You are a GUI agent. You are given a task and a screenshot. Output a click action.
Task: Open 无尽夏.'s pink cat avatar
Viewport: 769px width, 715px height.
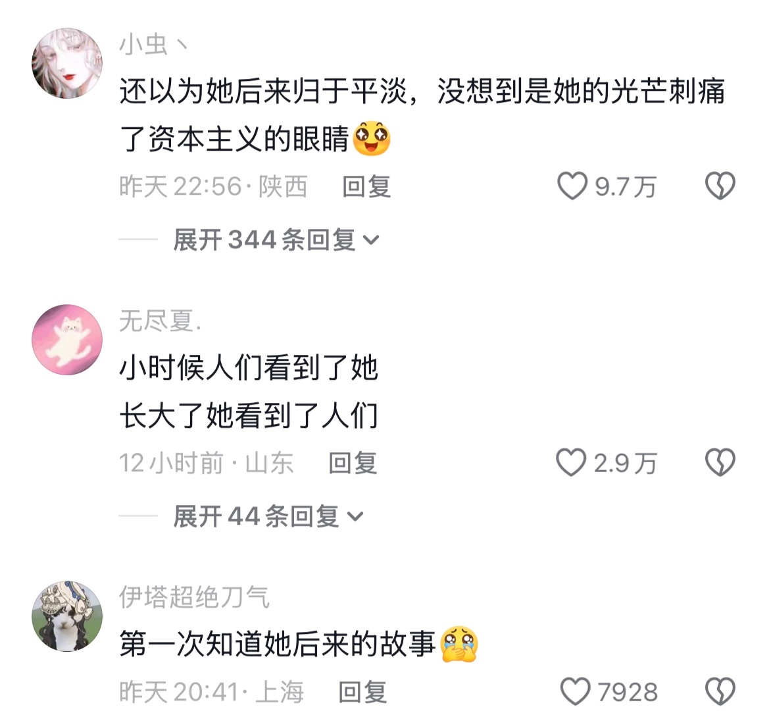tap(67, 340)
